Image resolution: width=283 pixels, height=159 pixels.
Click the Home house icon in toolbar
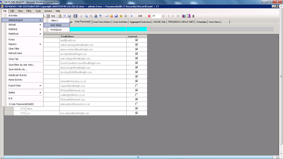(60, 16)
